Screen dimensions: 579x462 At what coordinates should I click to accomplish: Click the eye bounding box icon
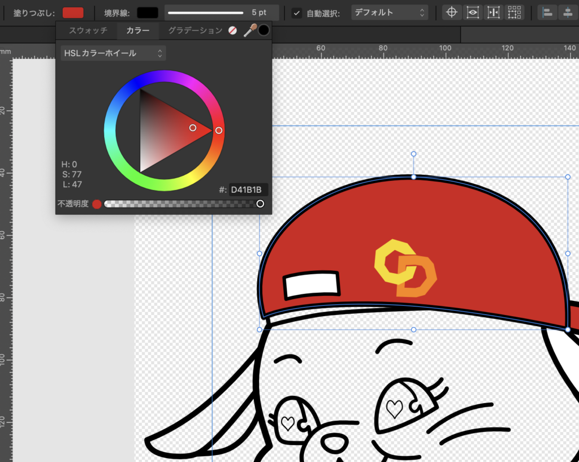pos(473,12)
